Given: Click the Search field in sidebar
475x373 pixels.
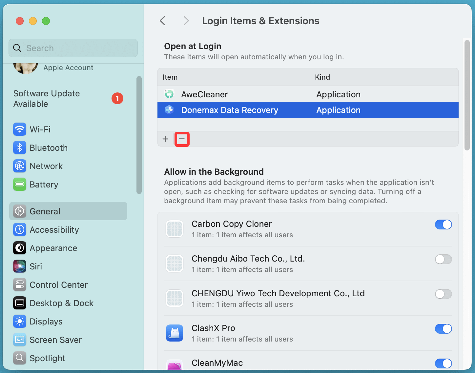Looking at the screenshot, I should pos(73,48).
